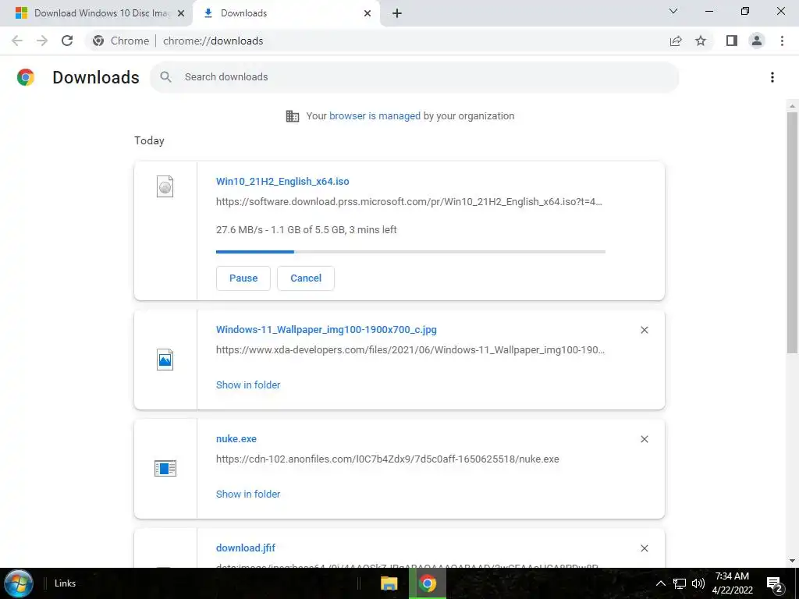This screenshot has height=599, width=799.
Task: Go back with the browser back arrow
Action: [x=17, y=41]
